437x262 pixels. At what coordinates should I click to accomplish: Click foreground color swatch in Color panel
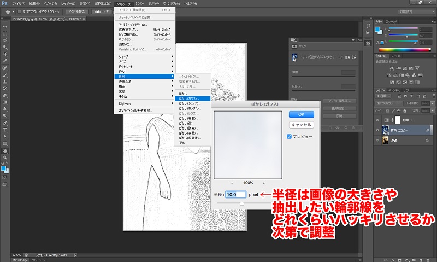pyautogui.click(x=378, y=30)
